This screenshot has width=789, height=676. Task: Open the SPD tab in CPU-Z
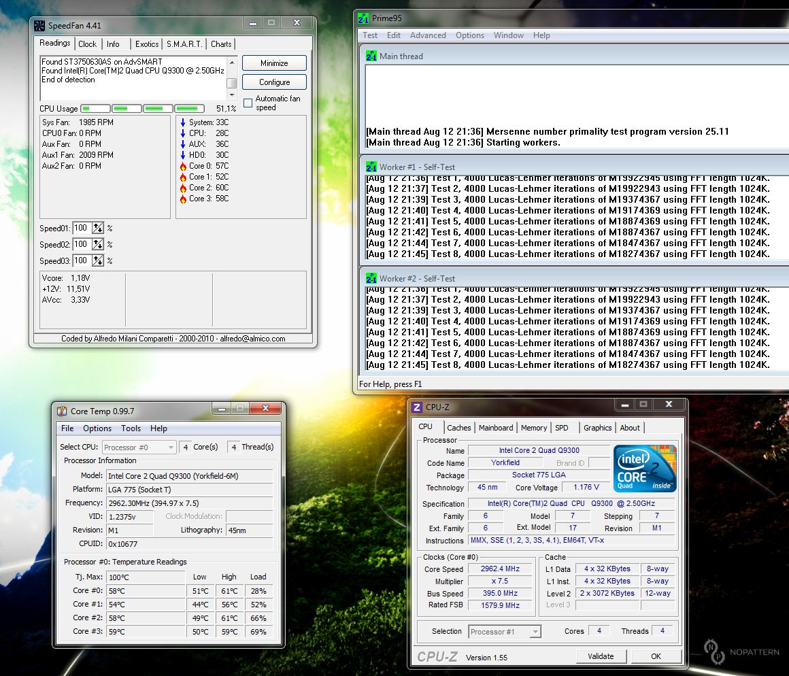coord(562,428)
